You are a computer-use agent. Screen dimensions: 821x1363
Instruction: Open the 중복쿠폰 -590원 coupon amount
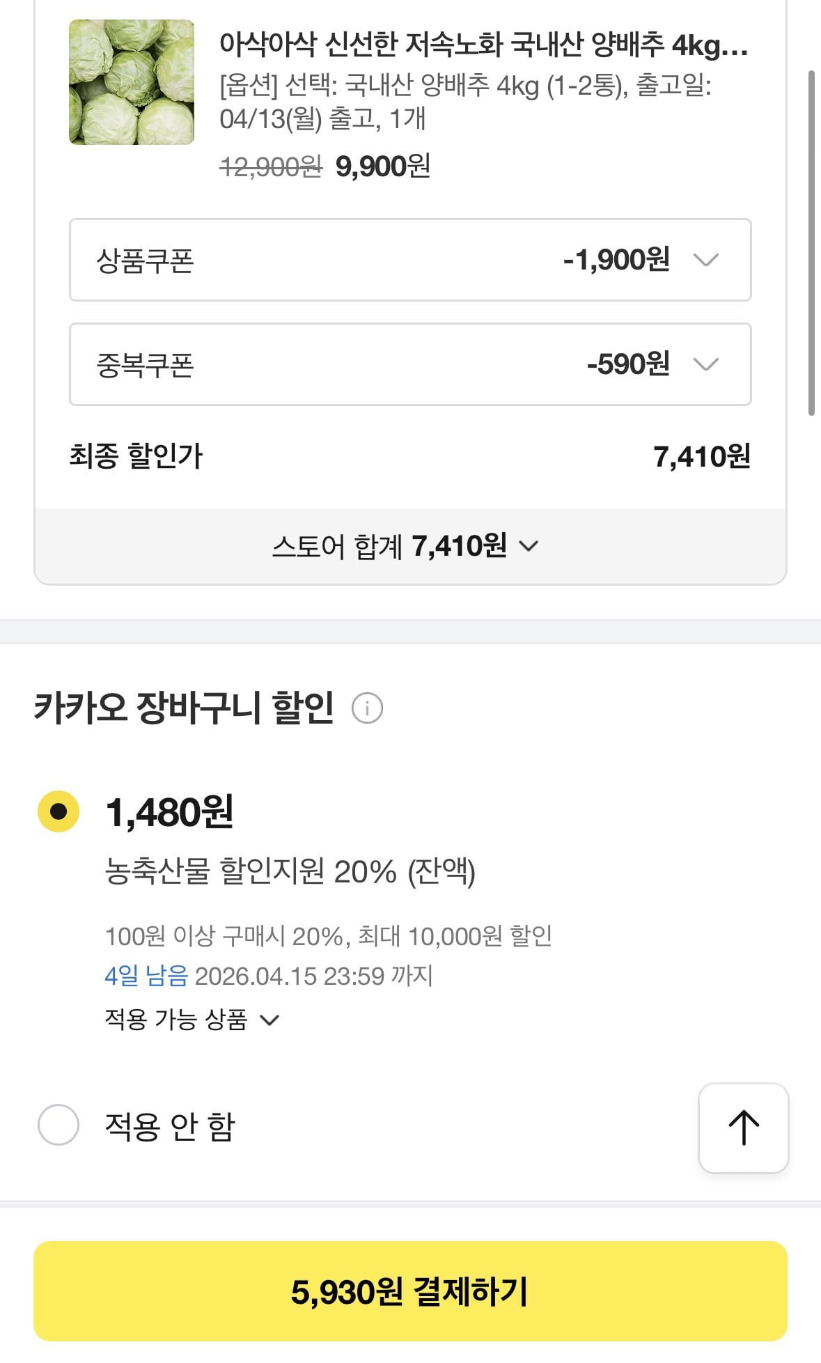point(628,364)
